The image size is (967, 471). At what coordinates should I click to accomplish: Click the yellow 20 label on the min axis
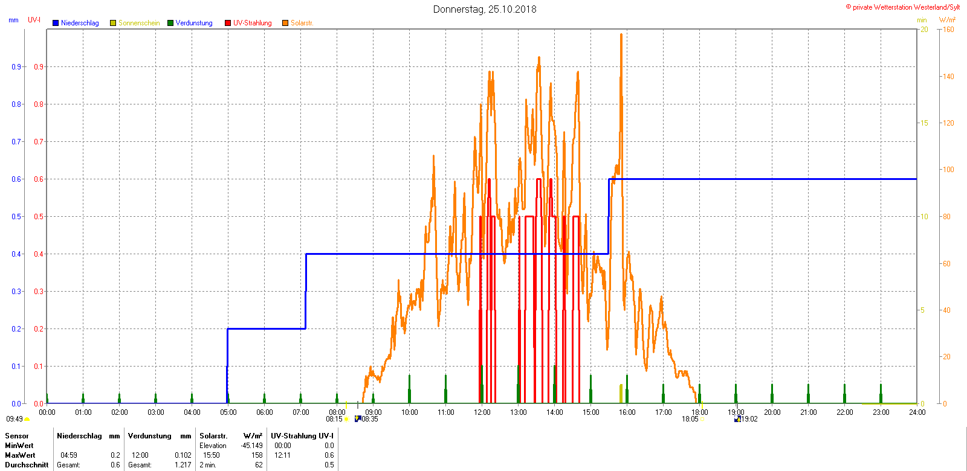click(x=924, y=30)
